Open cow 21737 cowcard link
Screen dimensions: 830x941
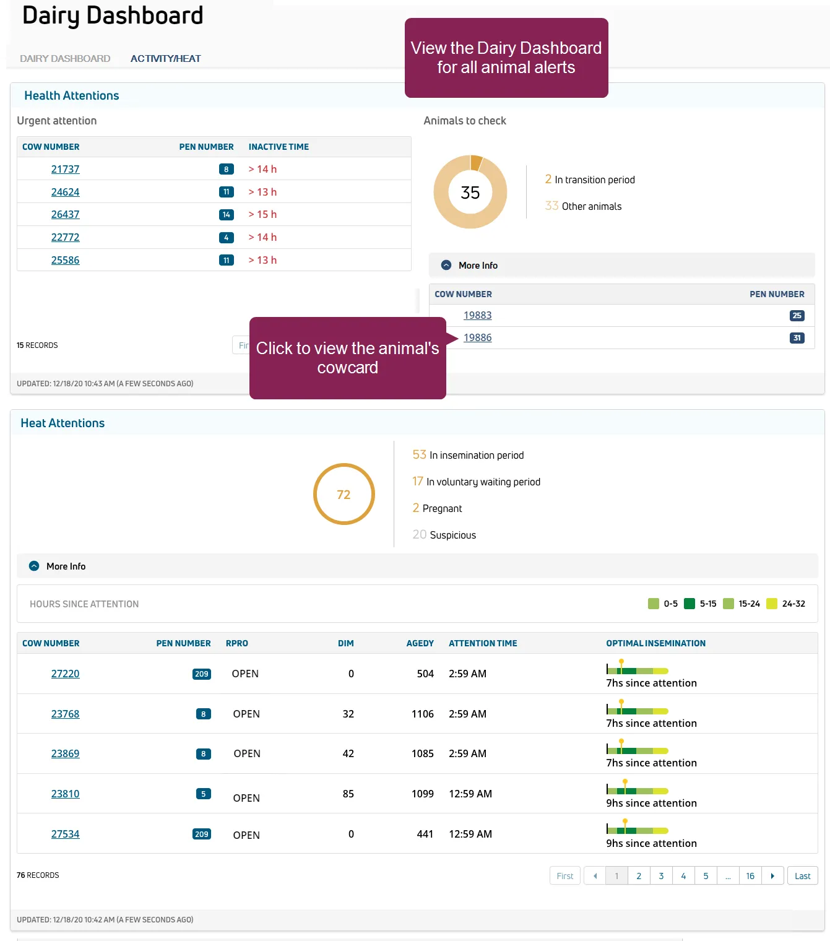tap(65, 169)
